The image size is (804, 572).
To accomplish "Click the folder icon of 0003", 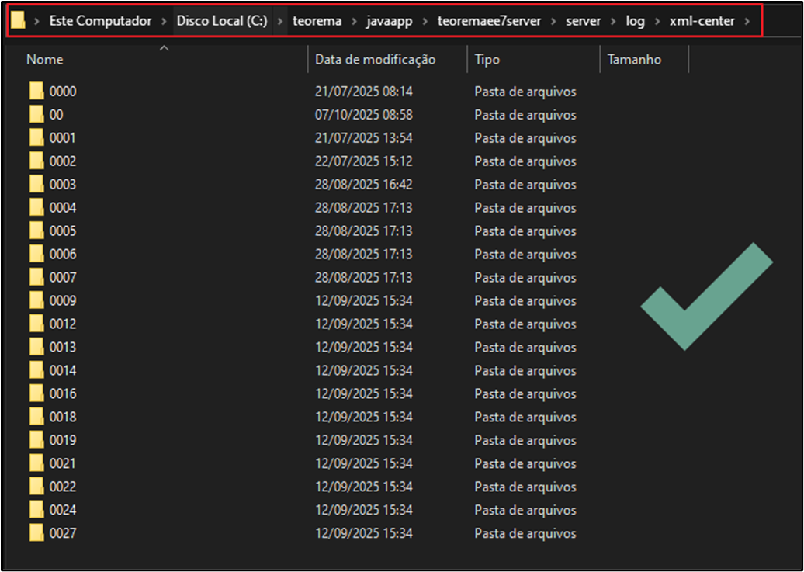I will [36, 184].
